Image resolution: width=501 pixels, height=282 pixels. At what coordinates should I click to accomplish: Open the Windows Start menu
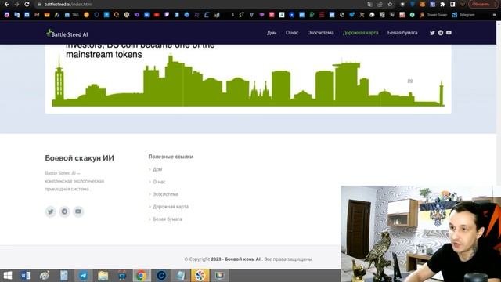pyautogui.click(x=7, y=276)
